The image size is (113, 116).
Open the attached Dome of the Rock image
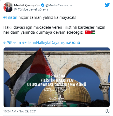coord(57,77)
